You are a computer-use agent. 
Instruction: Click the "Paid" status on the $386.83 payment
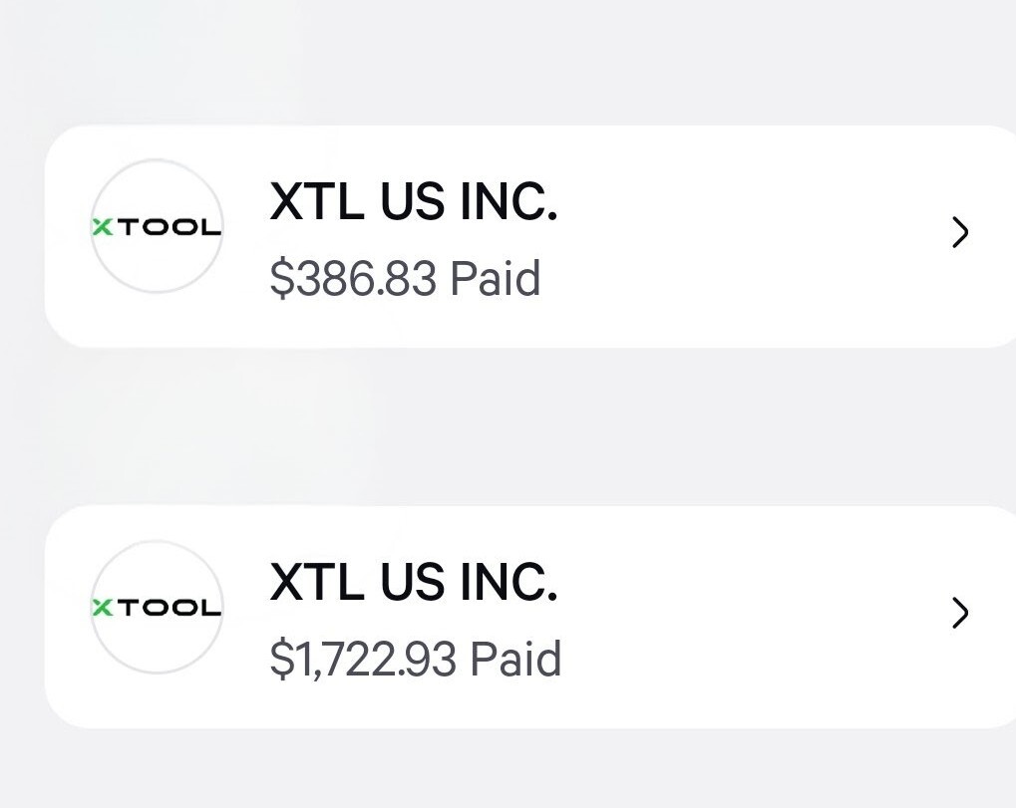(x=496, y=279)
